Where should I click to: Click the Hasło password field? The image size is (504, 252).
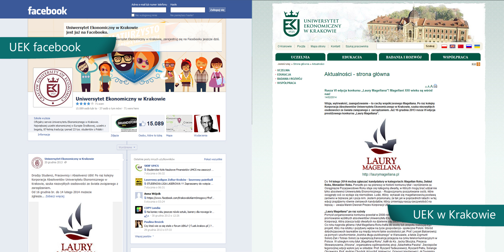click(188, 10)
